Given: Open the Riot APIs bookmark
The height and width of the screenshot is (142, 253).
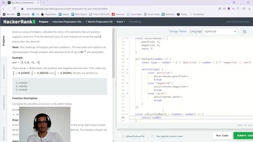Looking at the screenshot, I should click(9, 14).
